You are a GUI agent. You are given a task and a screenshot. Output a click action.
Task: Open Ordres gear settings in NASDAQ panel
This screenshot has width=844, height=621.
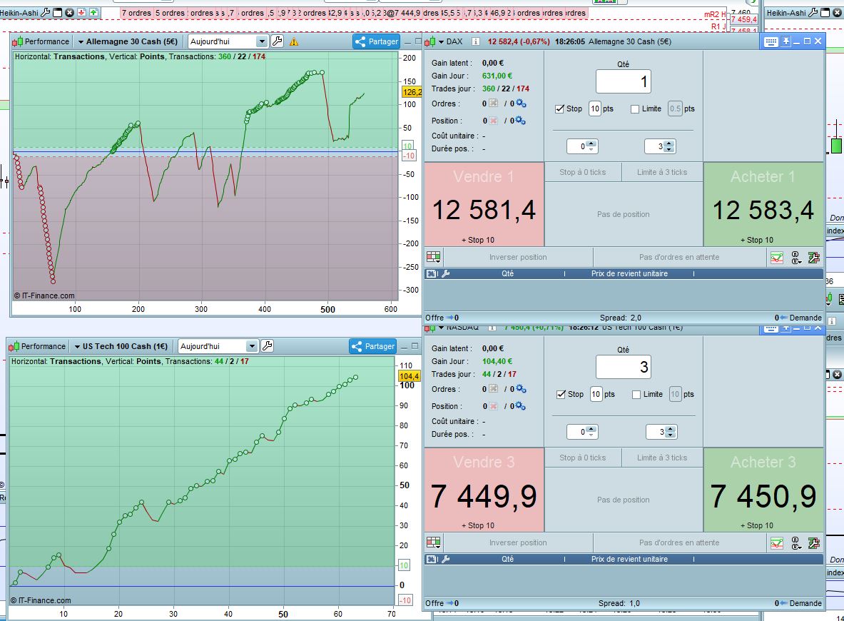pos(521,389)
